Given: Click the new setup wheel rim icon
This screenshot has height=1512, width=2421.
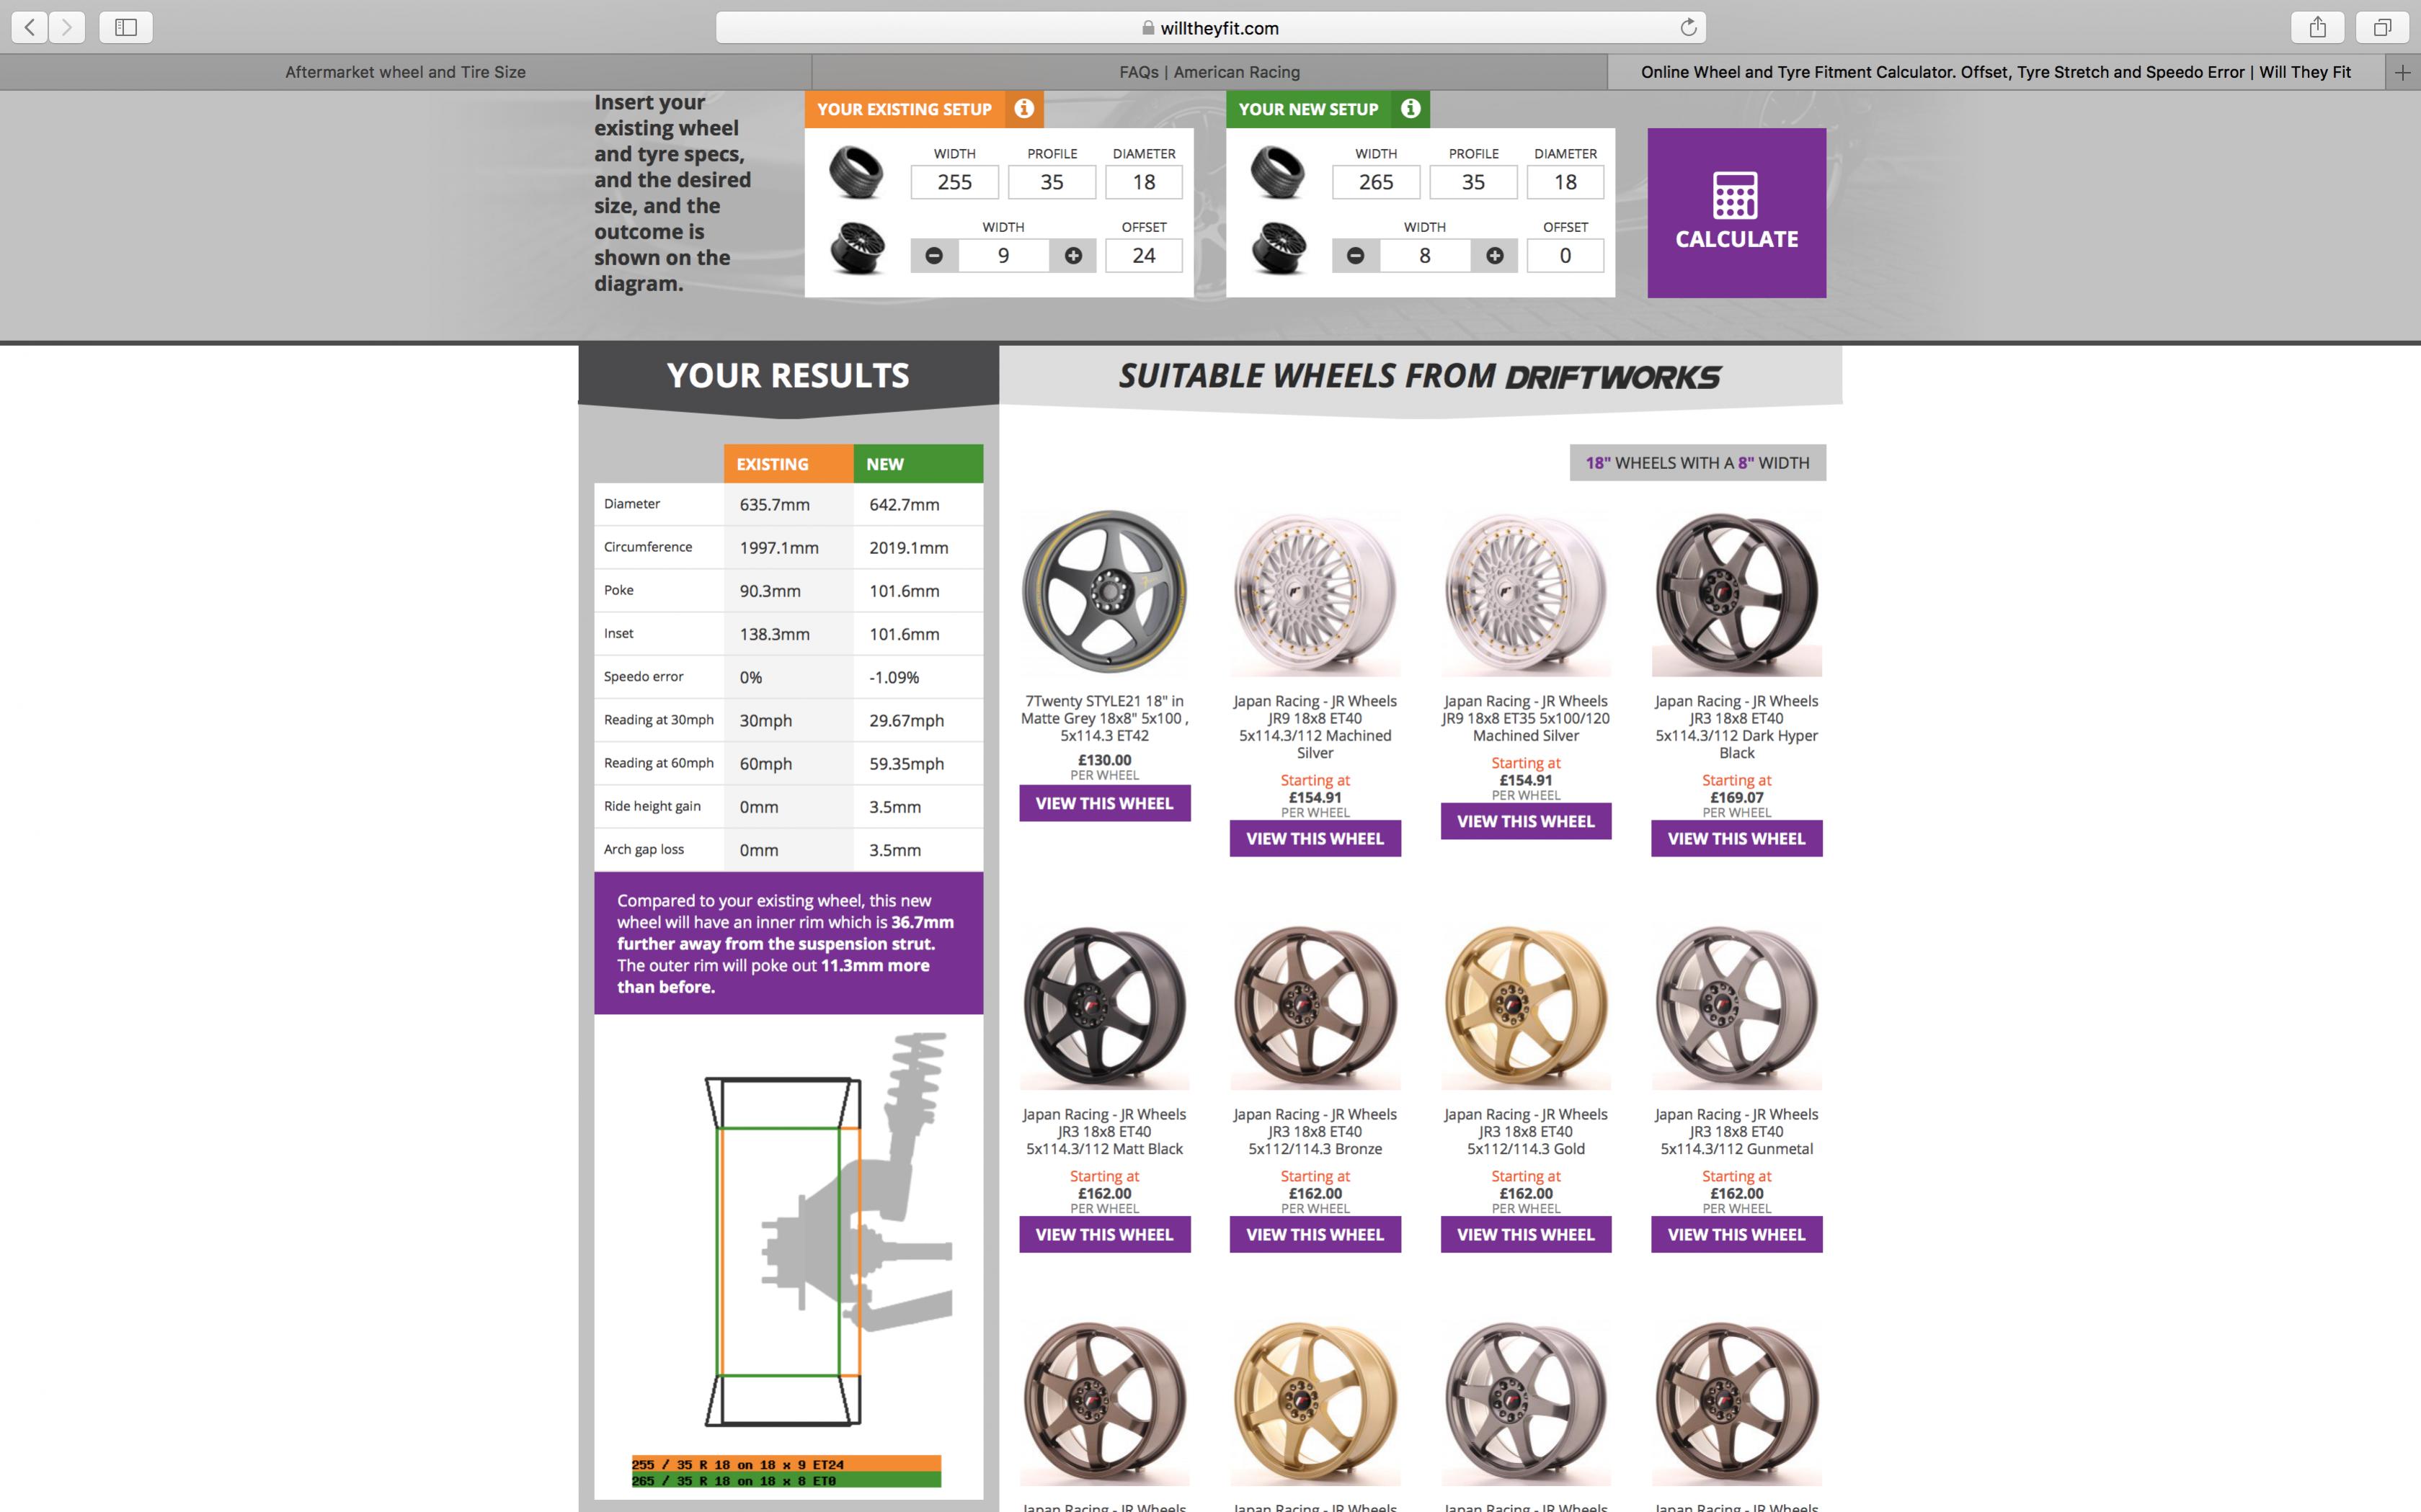Looking at the screenshot, I should pyautogui.click(x=1279, y=247).
